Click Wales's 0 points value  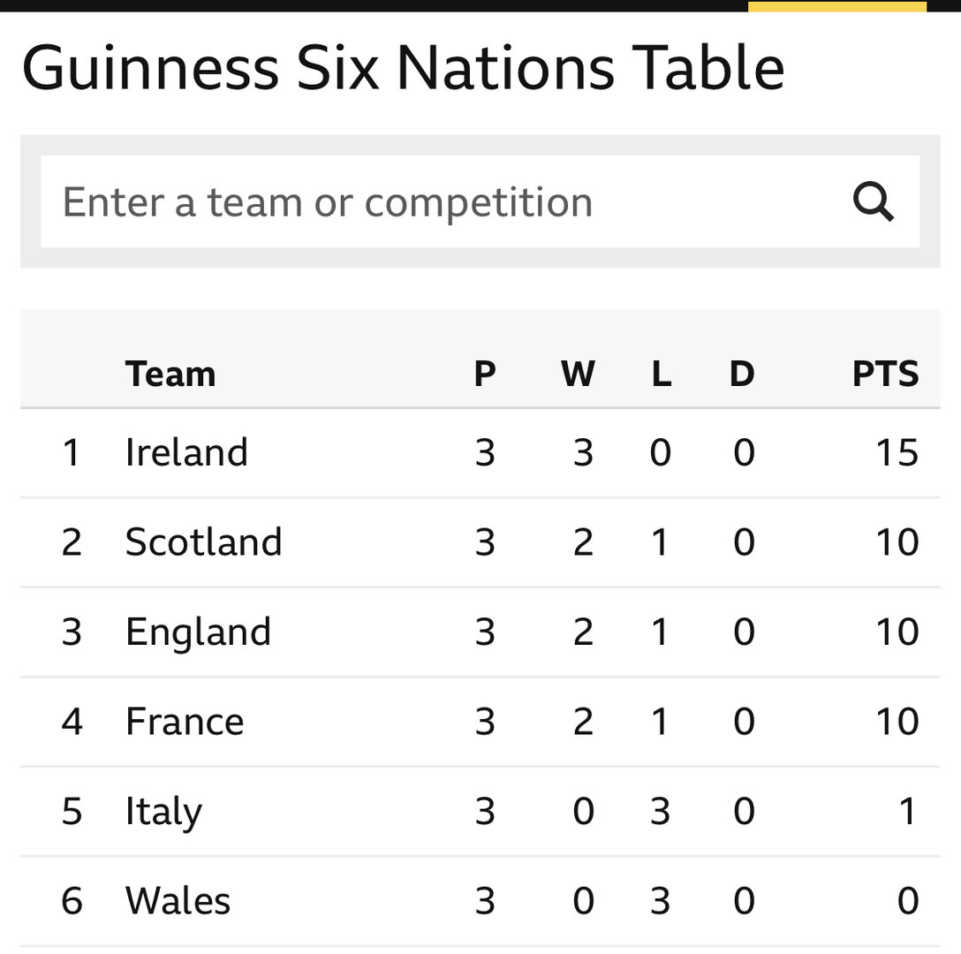908,901
